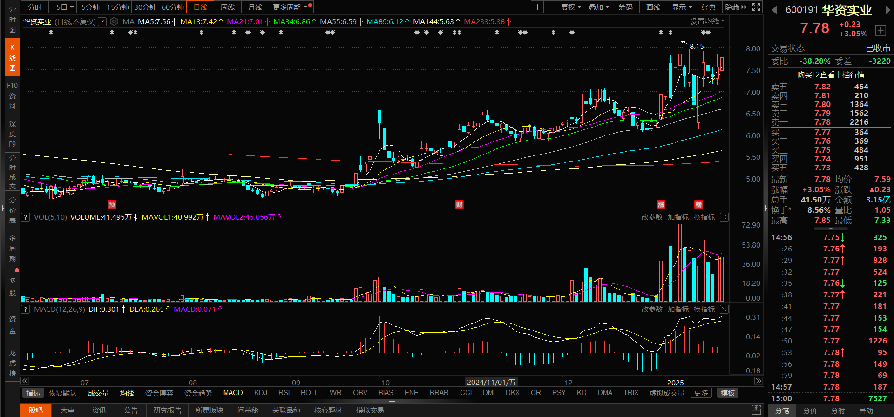Switch to 分时 period tab
Screen dimensions: 894x417
tap(35, 7)
